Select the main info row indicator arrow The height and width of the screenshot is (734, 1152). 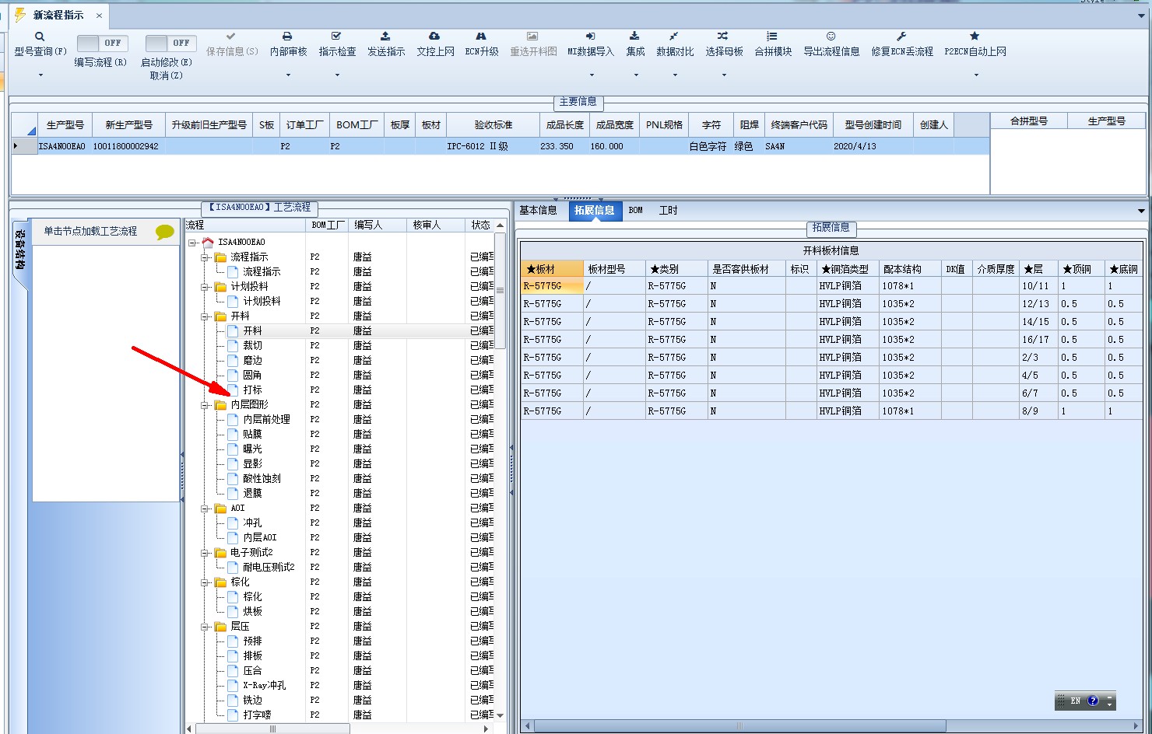click(16, 146)
